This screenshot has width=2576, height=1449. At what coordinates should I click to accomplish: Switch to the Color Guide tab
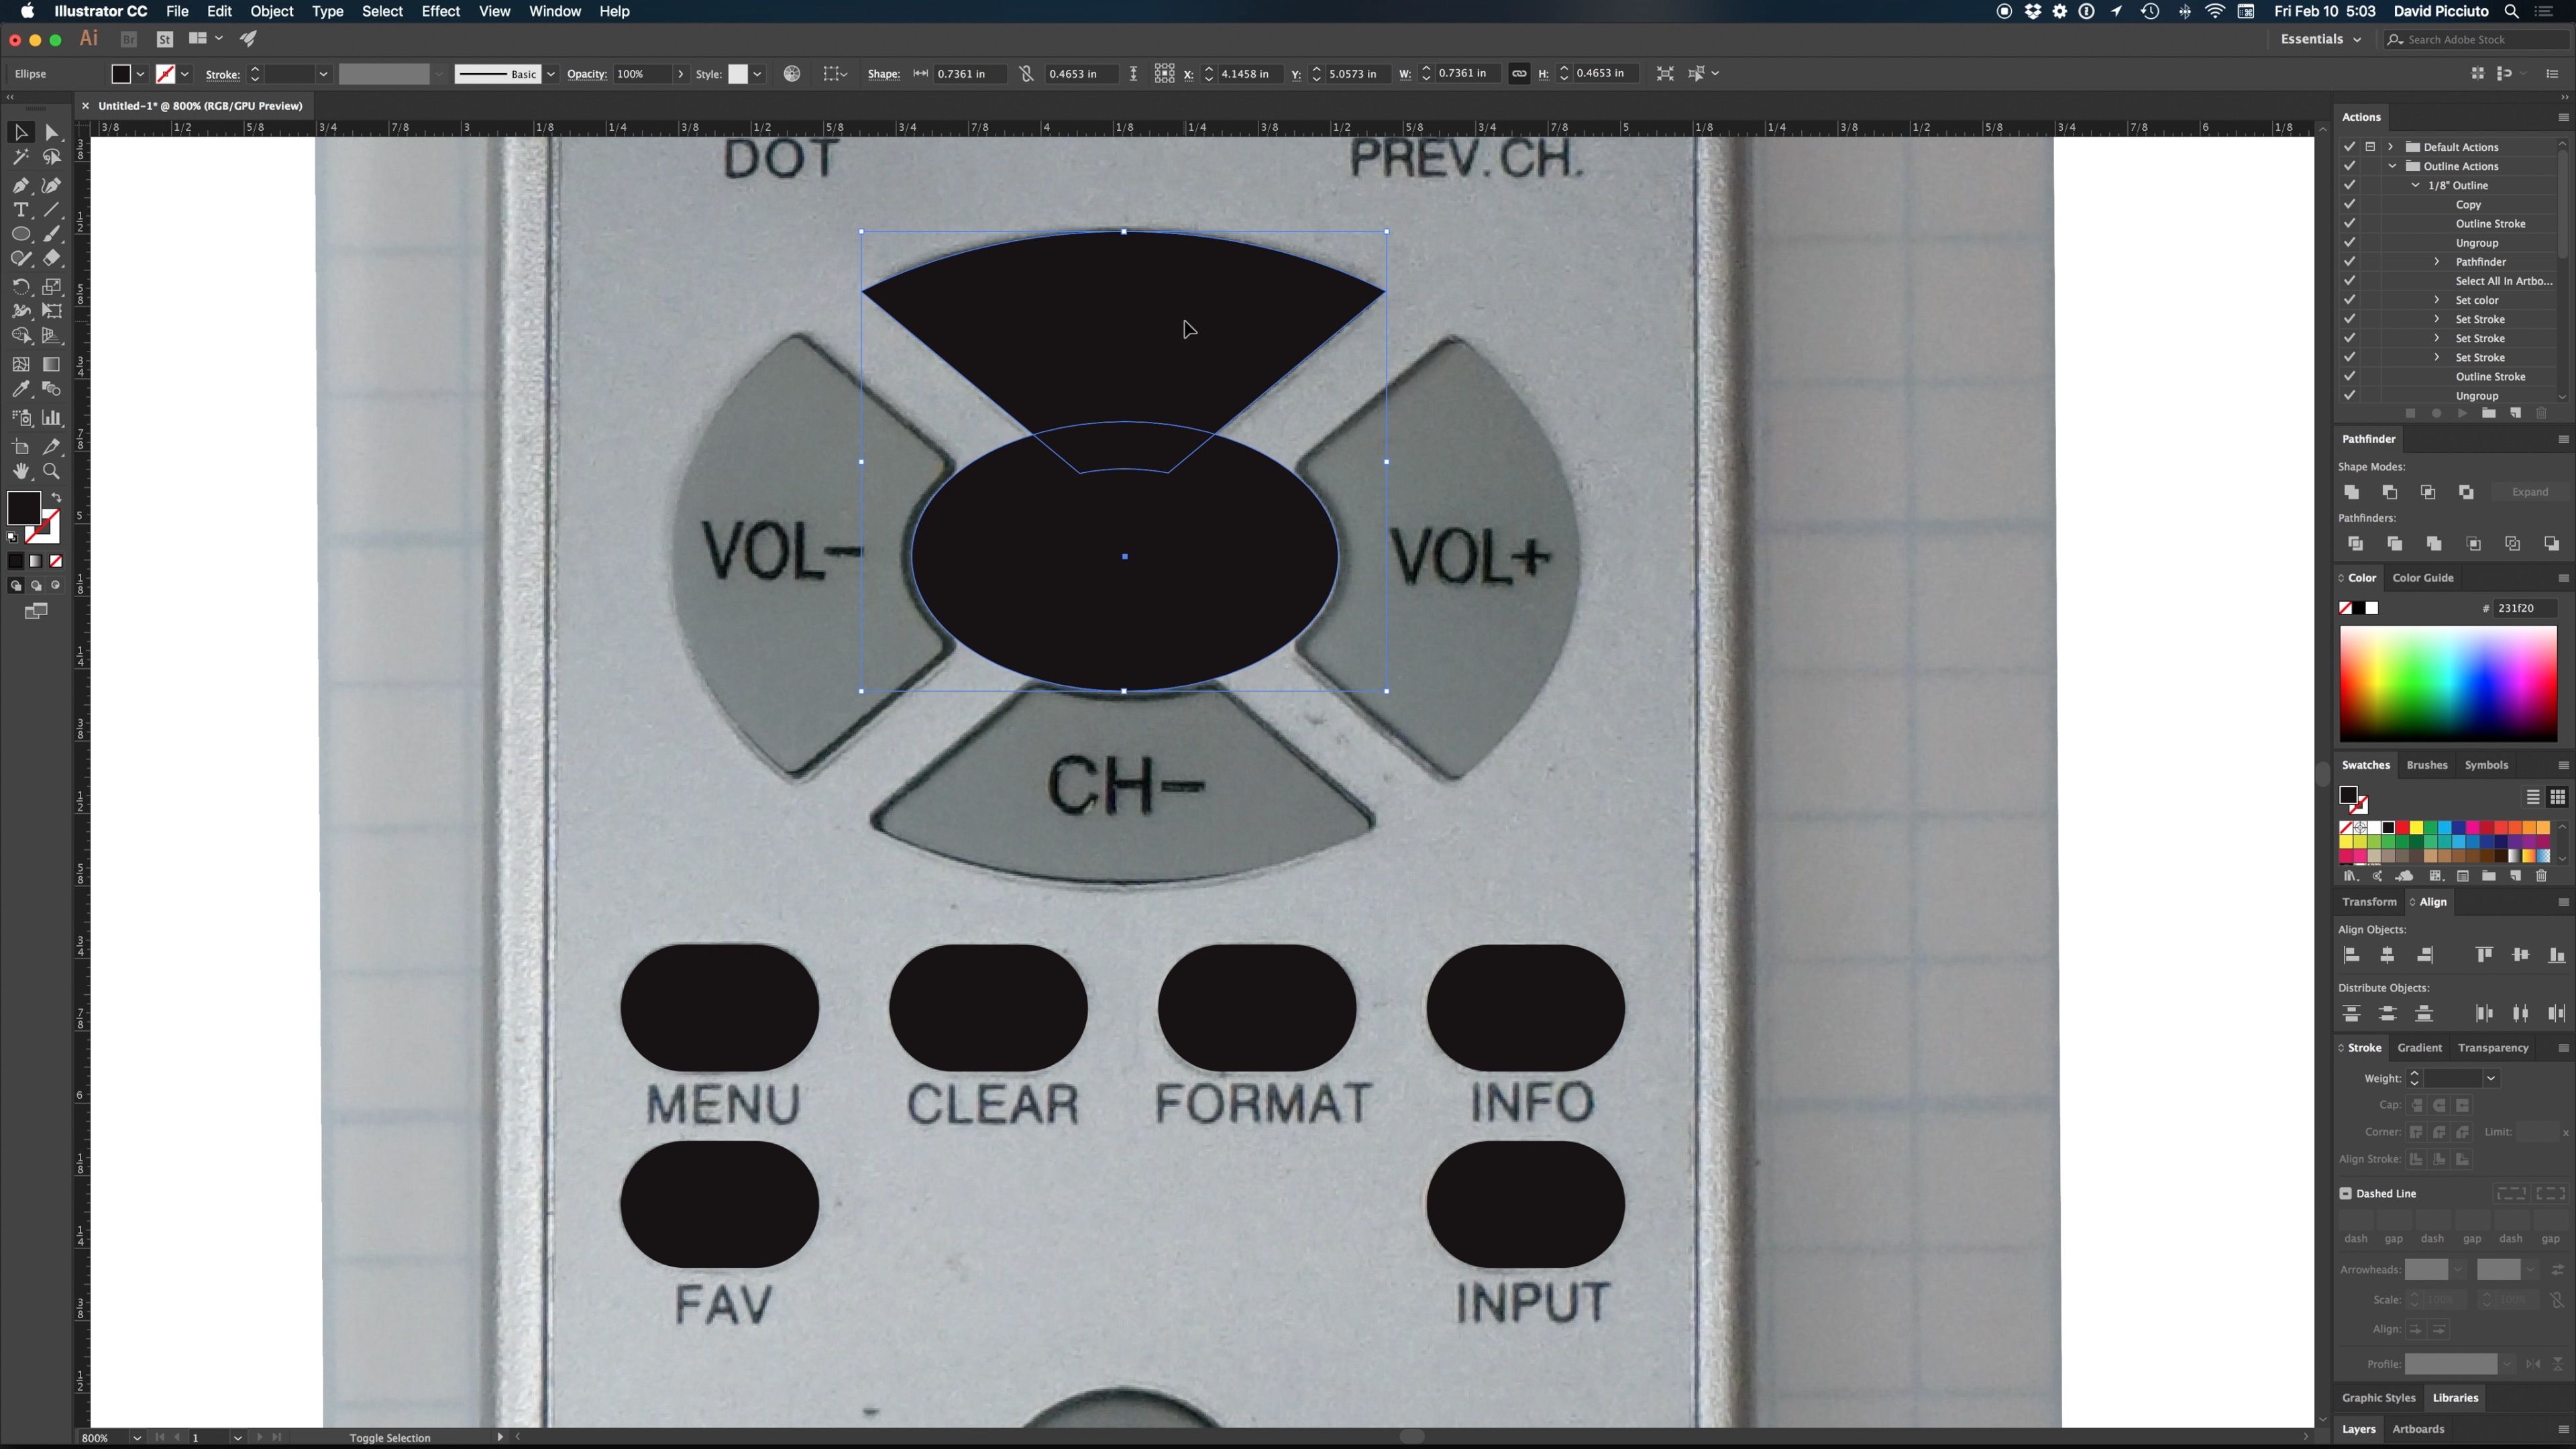[2422, 578]
